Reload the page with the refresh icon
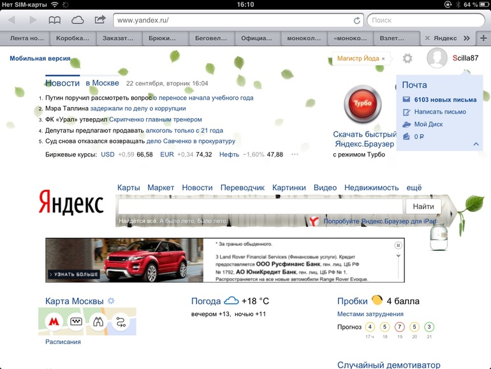Image resolution: width=491 pixels, height=369 pixels. [x=357, y=20]
